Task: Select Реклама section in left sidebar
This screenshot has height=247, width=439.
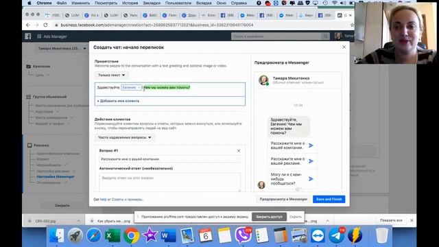Action: tap(41, 145)
